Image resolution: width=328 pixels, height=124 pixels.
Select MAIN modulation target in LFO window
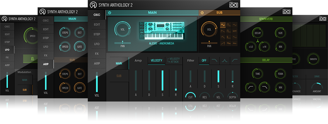(25, 80)
